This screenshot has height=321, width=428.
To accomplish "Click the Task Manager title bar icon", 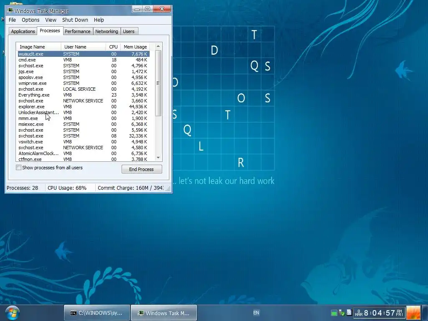I will click(x=10, y=10).
